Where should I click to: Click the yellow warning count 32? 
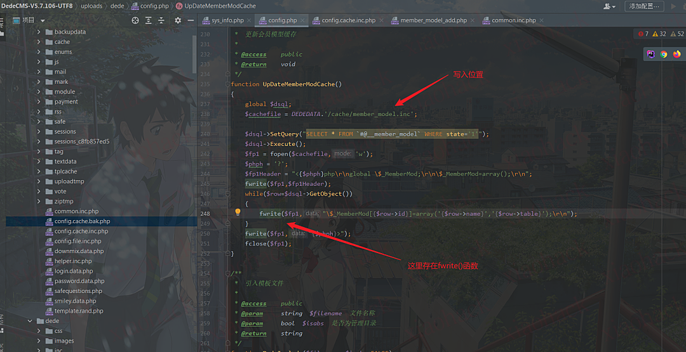click(x=659, y=34)
